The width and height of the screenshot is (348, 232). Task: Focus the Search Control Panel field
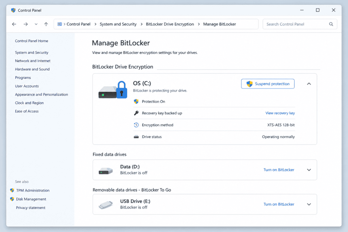300,24
